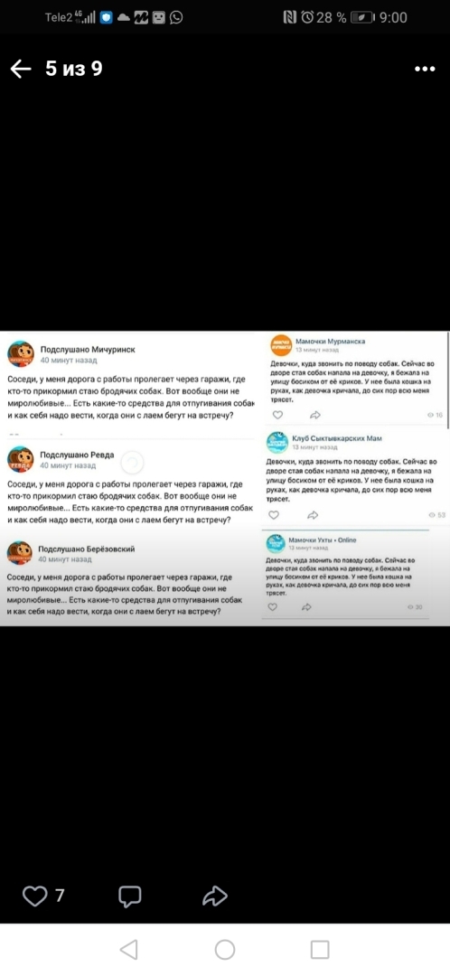Open the three-dot options menu
450x976 pixels.
(x=425, y=69)
